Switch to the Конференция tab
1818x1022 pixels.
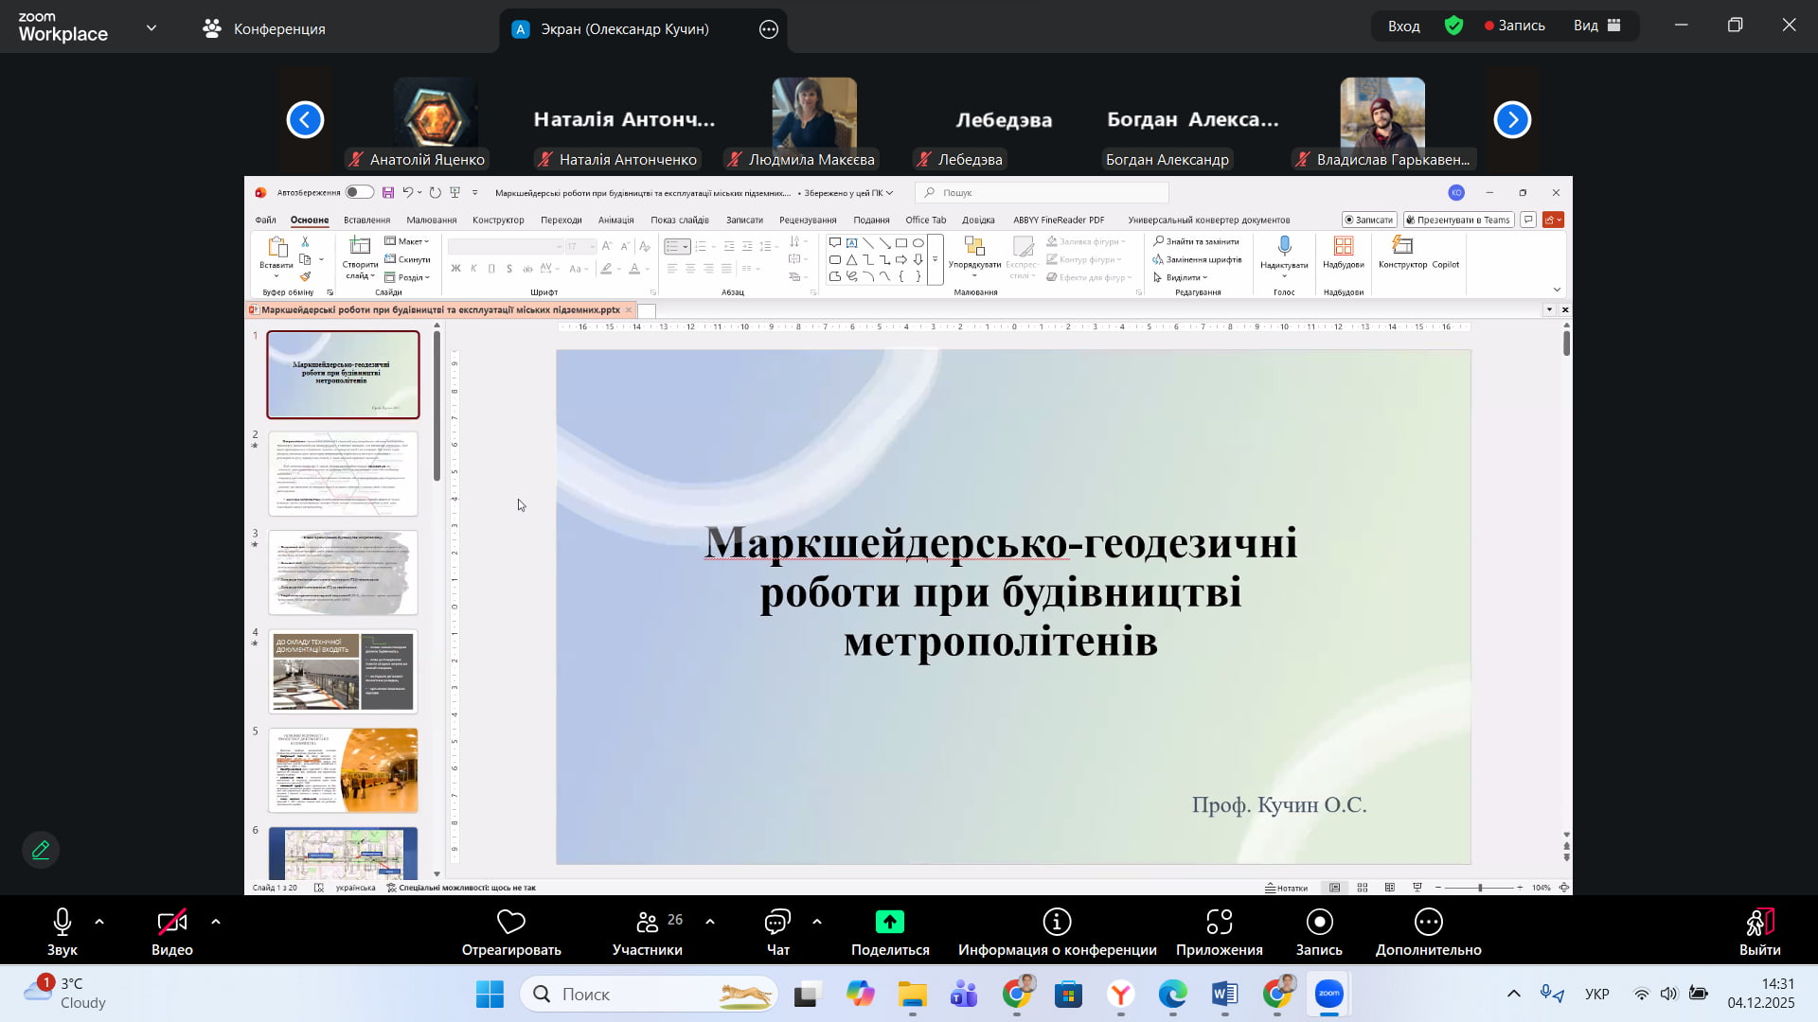(x=264, y=29)
